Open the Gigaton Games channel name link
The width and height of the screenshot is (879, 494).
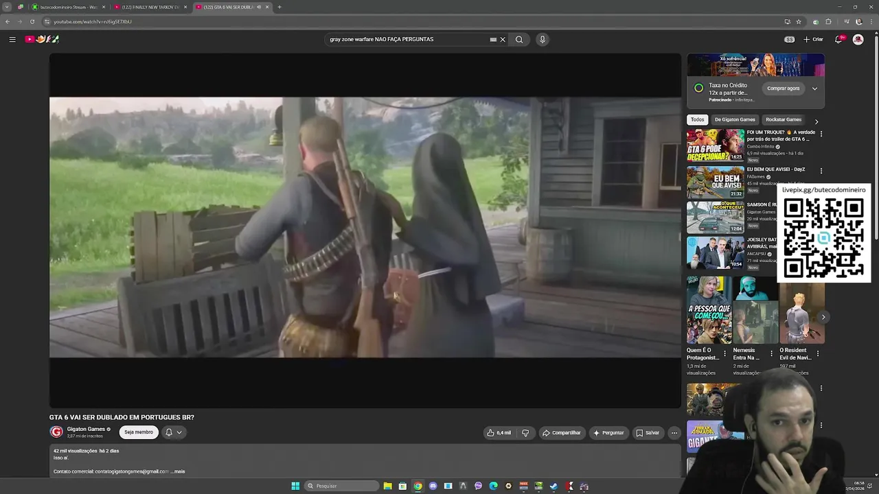tap(86, 430)
